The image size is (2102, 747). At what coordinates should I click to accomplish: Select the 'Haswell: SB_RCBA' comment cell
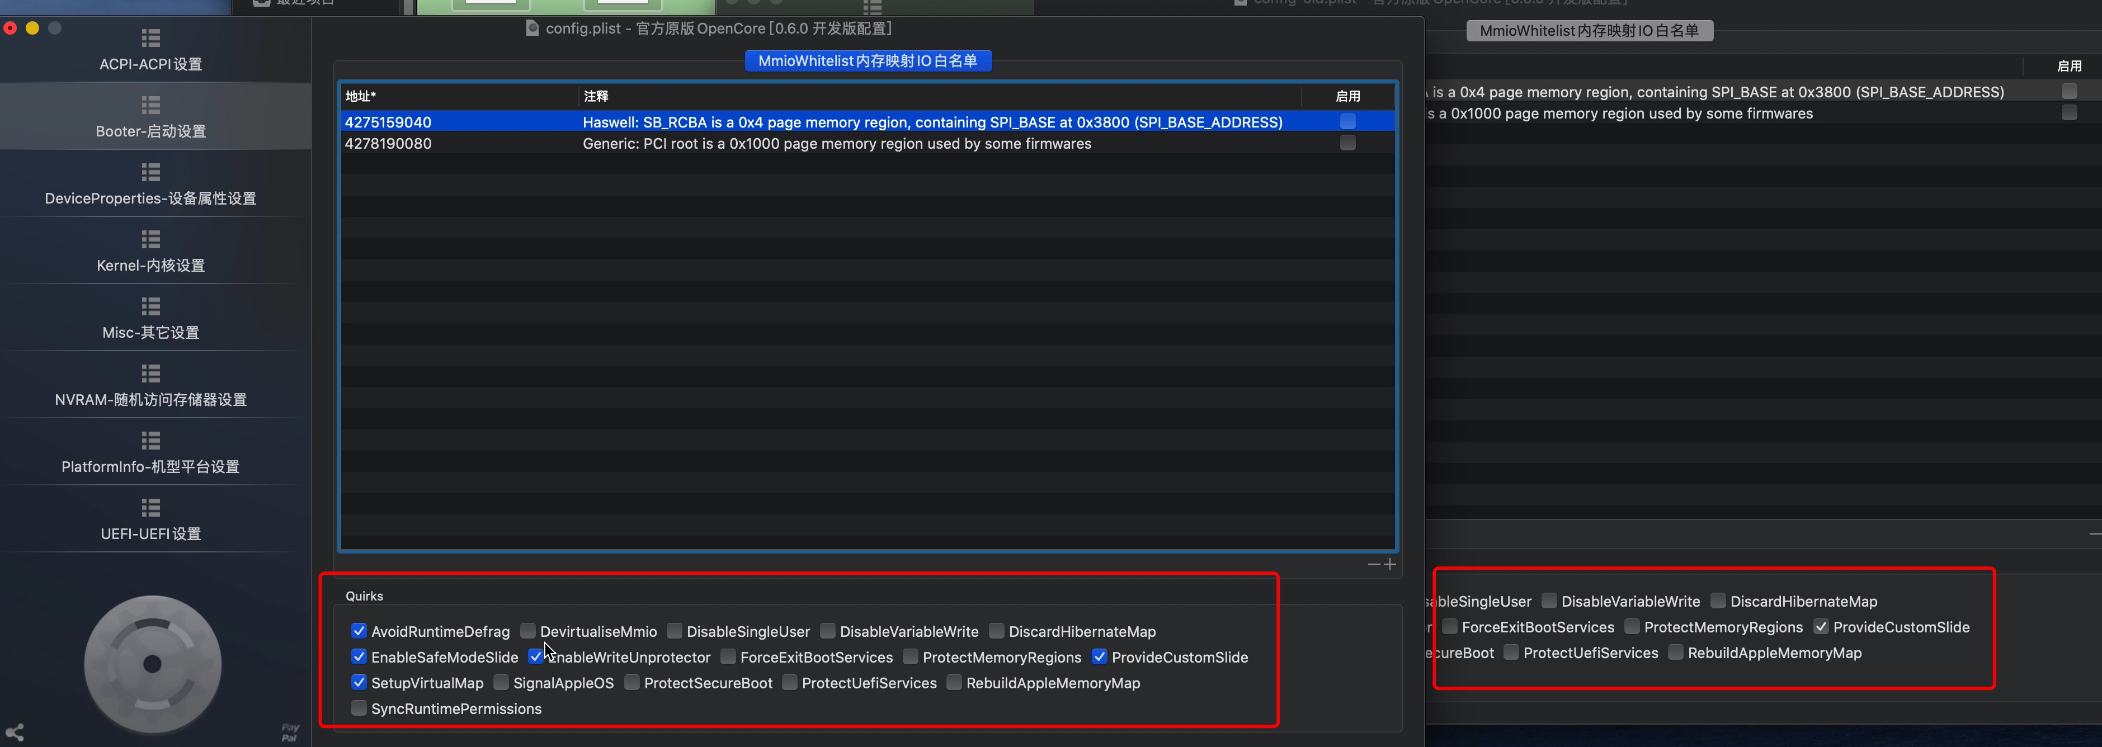click(x=932, y=122)
